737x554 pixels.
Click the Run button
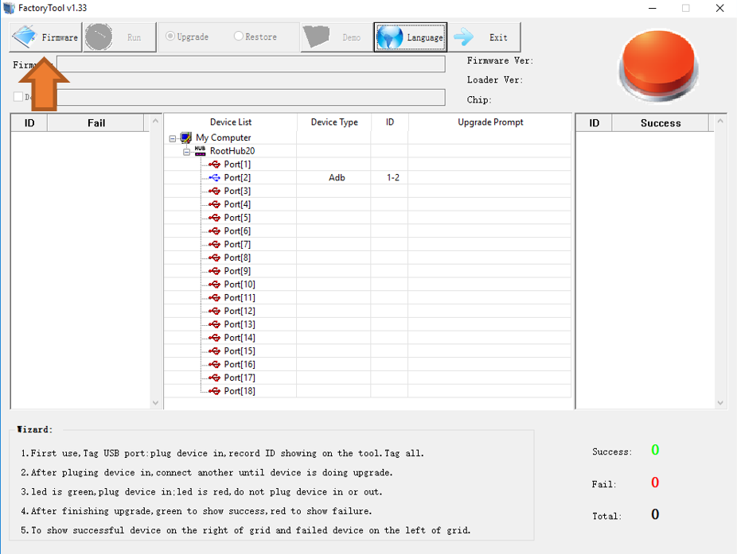click(x=120, y=37)
